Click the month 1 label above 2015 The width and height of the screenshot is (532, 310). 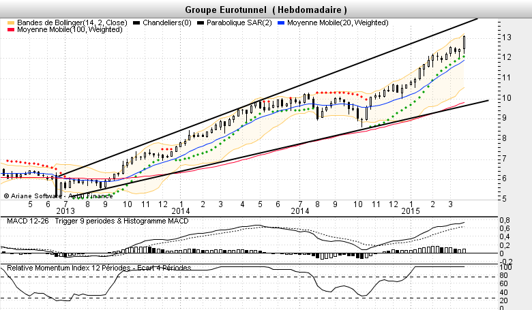(x=411, y=204)
